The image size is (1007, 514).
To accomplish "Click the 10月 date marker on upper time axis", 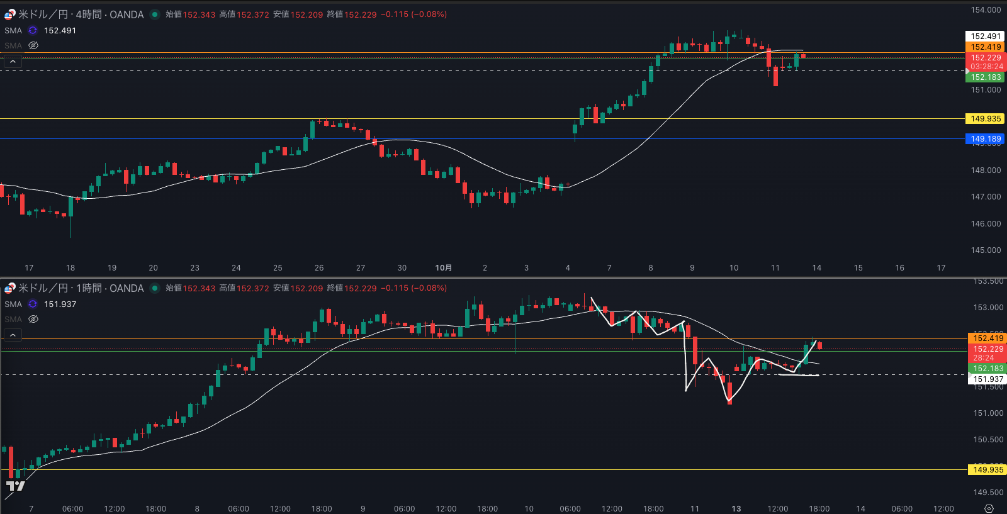I will [443, 268].
